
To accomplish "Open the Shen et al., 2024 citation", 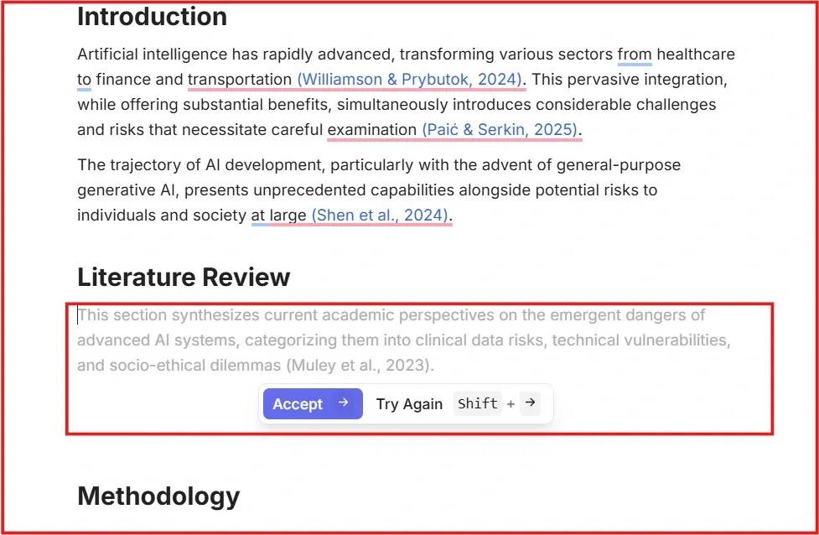I will (380, 216).
